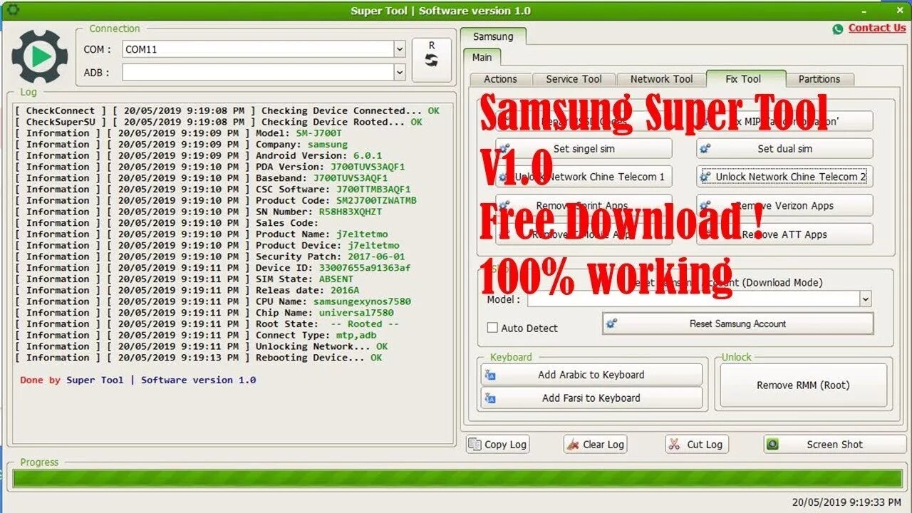
Task: Click the gear icon on Reset Samsung Account
Action: pos(611,323)
